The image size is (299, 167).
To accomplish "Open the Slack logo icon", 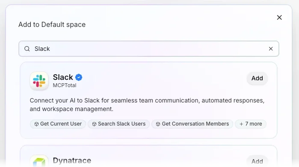I will 39,81.
